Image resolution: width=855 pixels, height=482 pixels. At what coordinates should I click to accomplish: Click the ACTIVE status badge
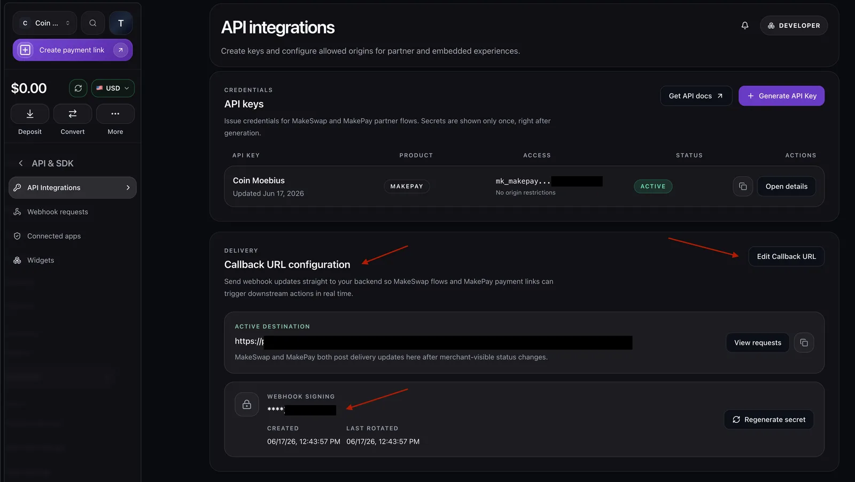653,186
